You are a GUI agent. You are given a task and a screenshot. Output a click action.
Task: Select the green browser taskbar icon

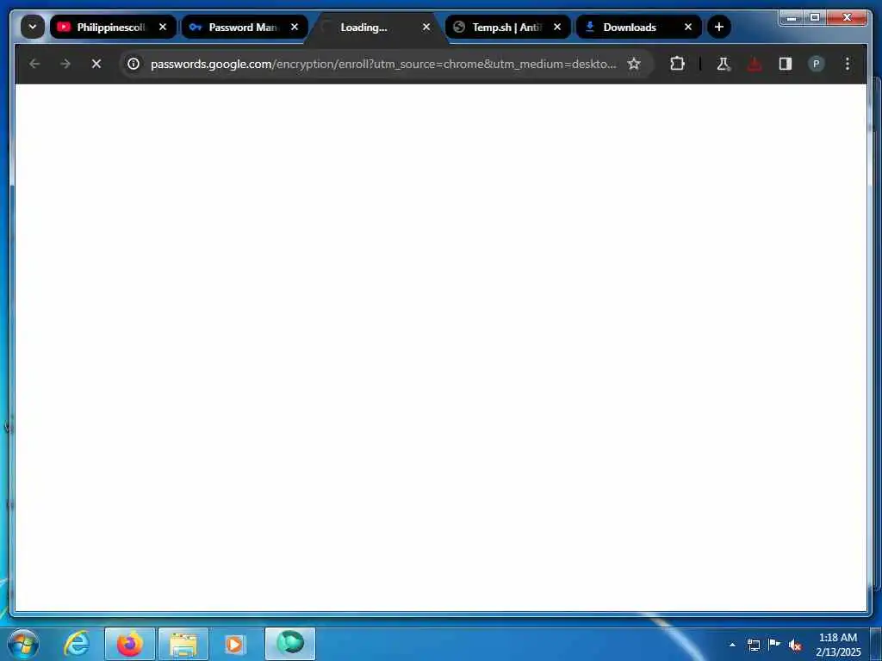coord(290,644)
